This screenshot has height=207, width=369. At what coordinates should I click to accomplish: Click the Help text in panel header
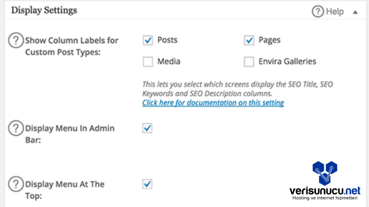(x=335, y=12)
